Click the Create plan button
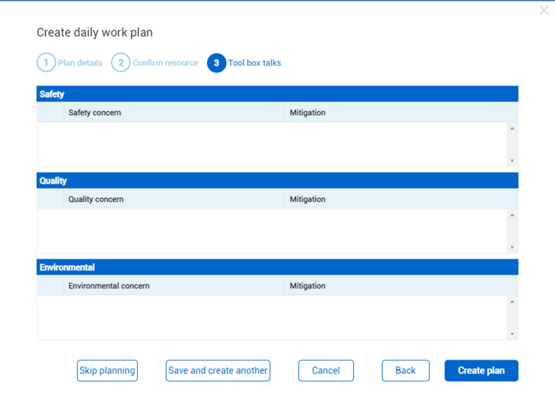Image resolution: width=555 pixels, height=420 pixels. 481,371
